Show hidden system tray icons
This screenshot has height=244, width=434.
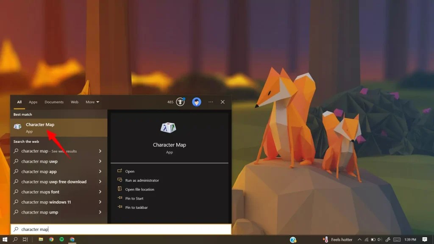point(359,240)
